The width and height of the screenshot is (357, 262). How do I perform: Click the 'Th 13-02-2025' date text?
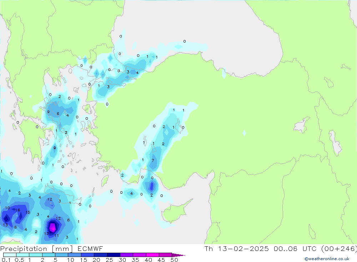tap(237, 248)
